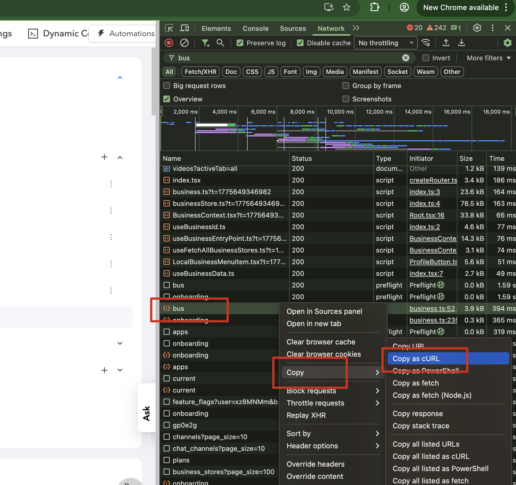Open the Dynamic C terminal icon tab
This screenshot has height=485, width=516.
click(x=33, y=34)
